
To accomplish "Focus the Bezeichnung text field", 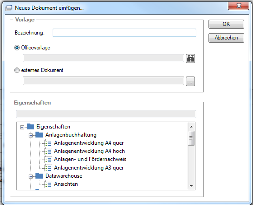I will (124, 33).
